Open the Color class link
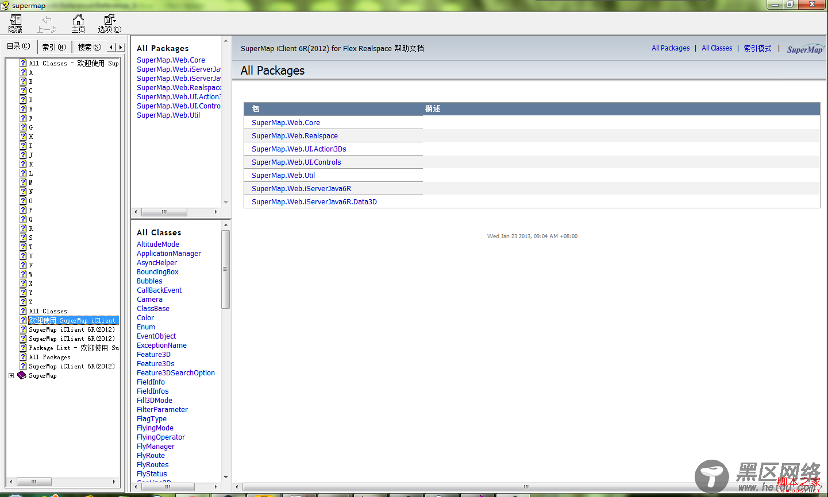Screen dimensions: 828x497 145,318
